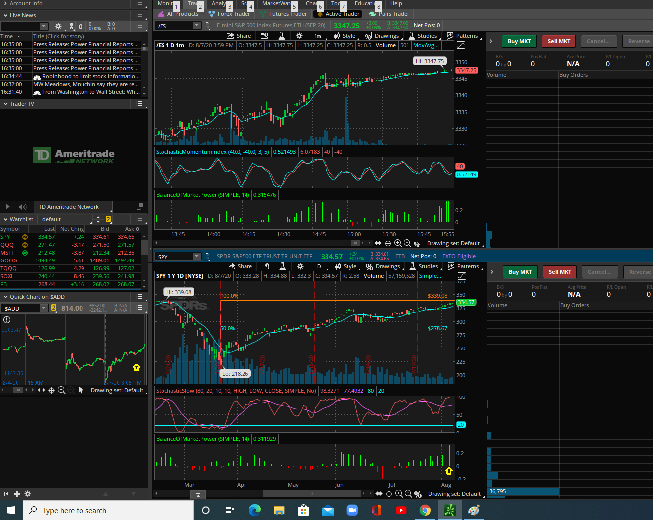The height and width of the screenshot is (520, 653).
Task: Toggle the /ES symbol link clip
Action: (207, 26)
